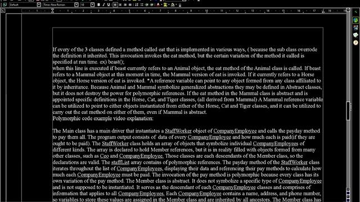Toggle underline formatting
The image size is (360, 202).
[109, 4]
